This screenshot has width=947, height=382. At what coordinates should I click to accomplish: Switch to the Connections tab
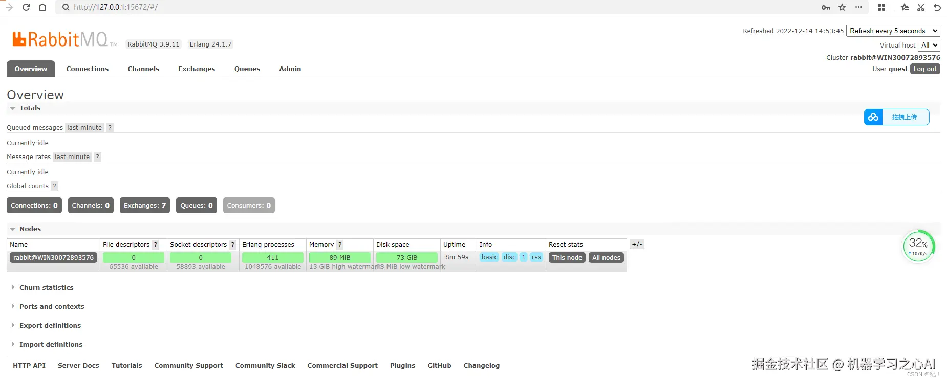pyautogui.click(x=88, y=69)
